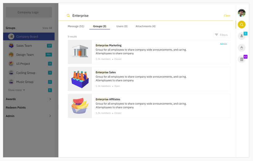
Task: Open the Users (0) tab
Action: [122, 26]
